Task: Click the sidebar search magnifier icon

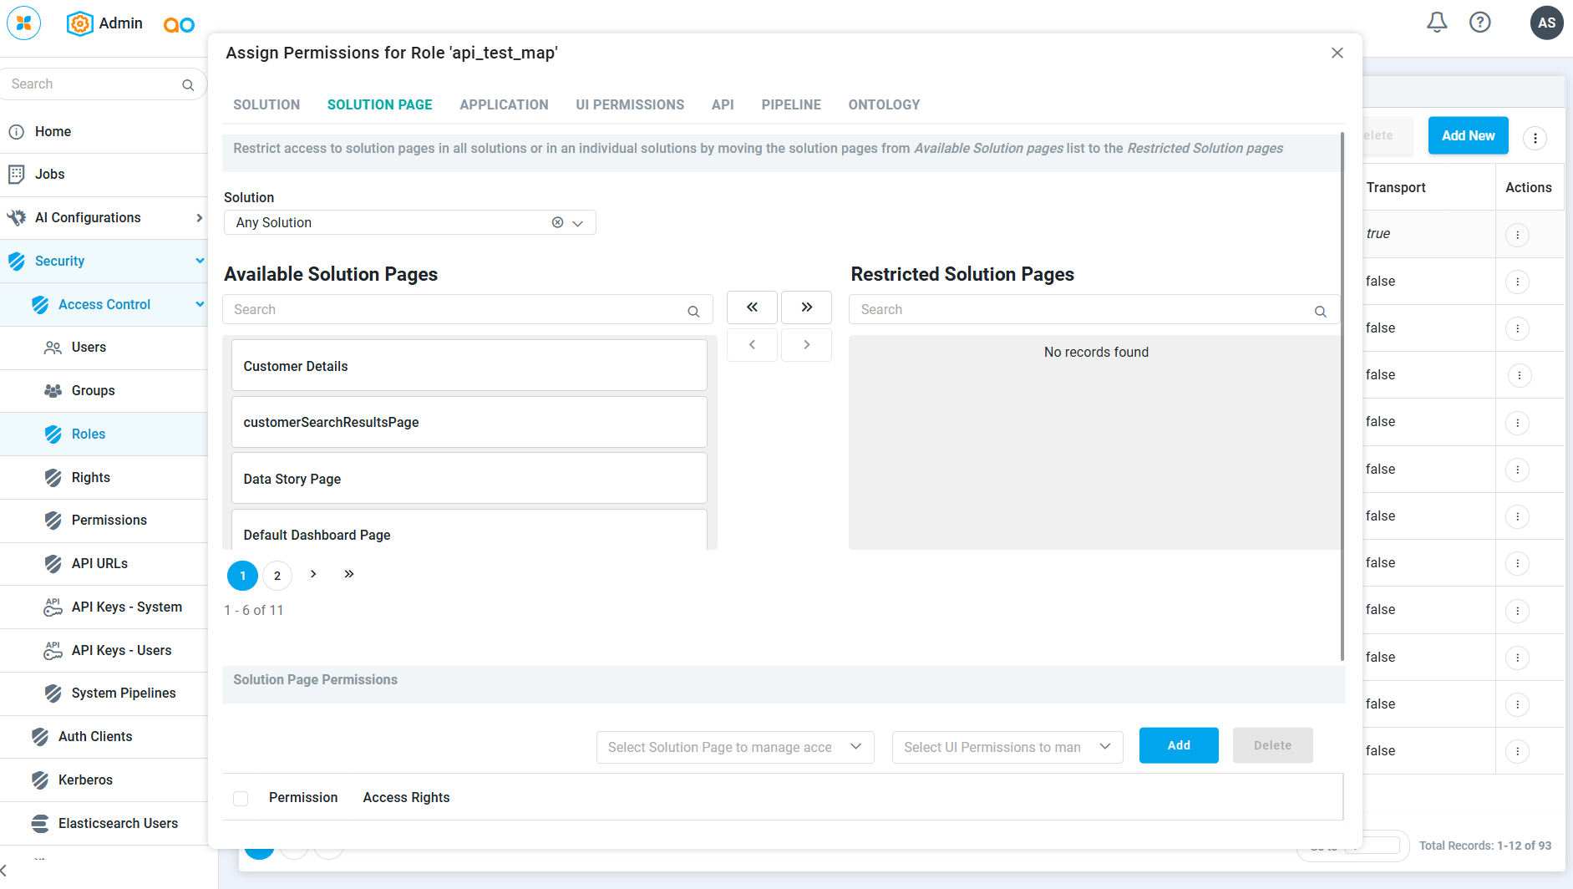Action: click(x=188, y=84)
